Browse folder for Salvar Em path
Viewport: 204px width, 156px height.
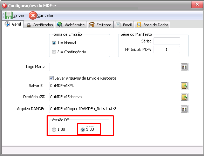pos(184,86)
